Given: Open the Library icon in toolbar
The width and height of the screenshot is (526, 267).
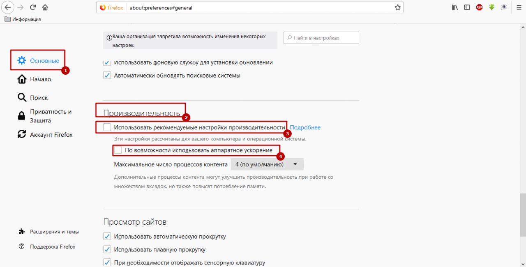Looking at the screenshot, I should click(455, 7).
